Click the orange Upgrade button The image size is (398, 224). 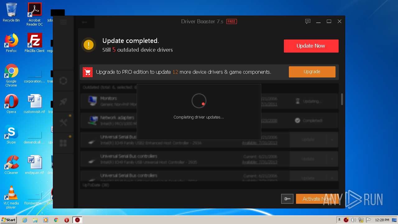tap(312, 72)
